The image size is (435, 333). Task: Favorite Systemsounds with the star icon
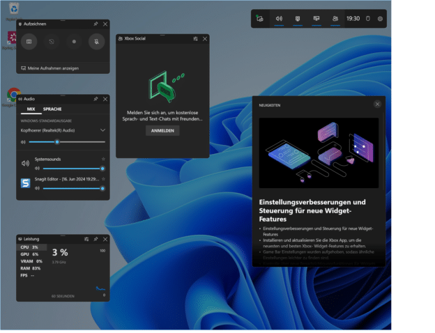(103, 160)
